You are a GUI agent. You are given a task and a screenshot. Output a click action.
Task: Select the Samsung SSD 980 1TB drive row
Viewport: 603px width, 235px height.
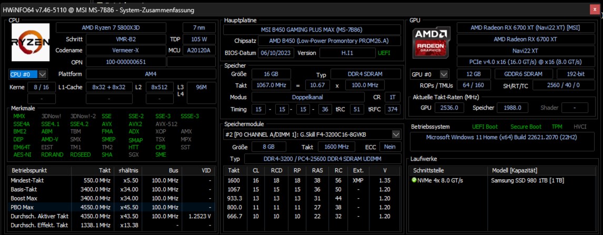pos(502,180)
